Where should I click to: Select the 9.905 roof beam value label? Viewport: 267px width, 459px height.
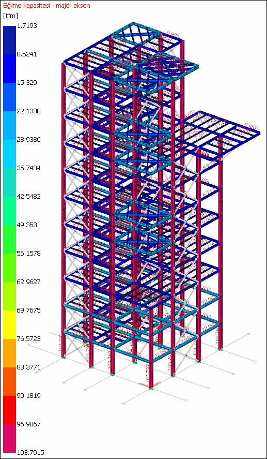click(x=173, y=34)
